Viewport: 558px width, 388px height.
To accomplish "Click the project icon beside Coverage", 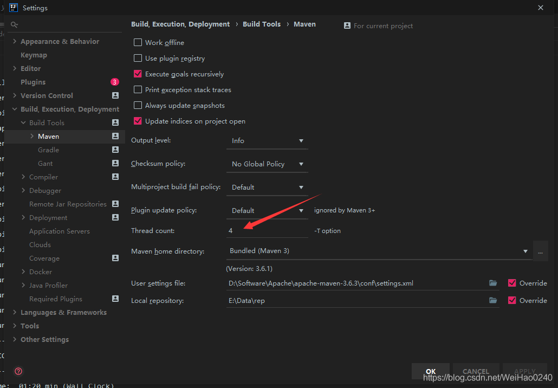I will click(115, 258).
